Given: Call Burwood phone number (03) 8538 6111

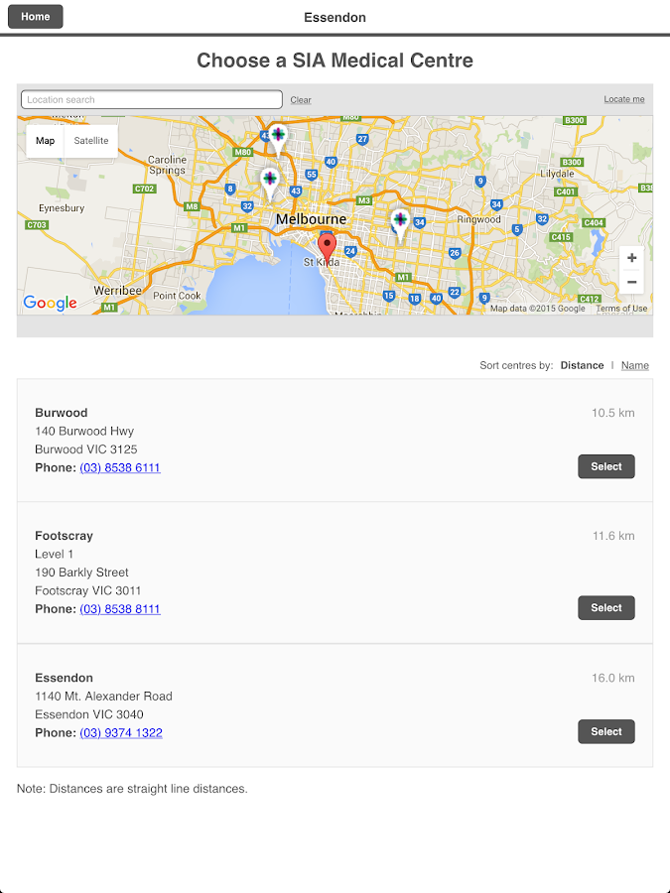Looking at the screenshot, I should 120,467.
